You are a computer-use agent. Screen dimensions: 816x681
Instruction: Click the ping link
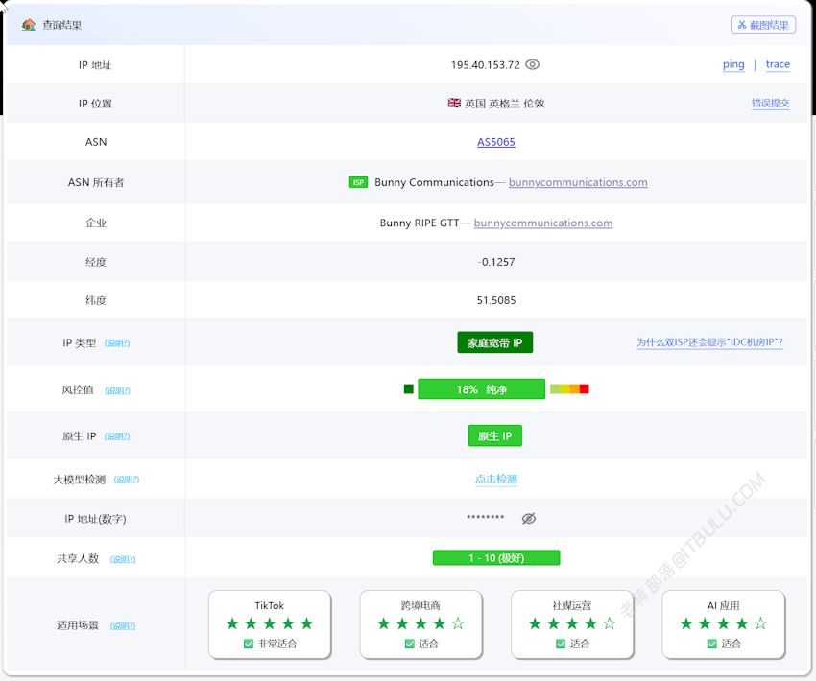(x=733, y=64)
